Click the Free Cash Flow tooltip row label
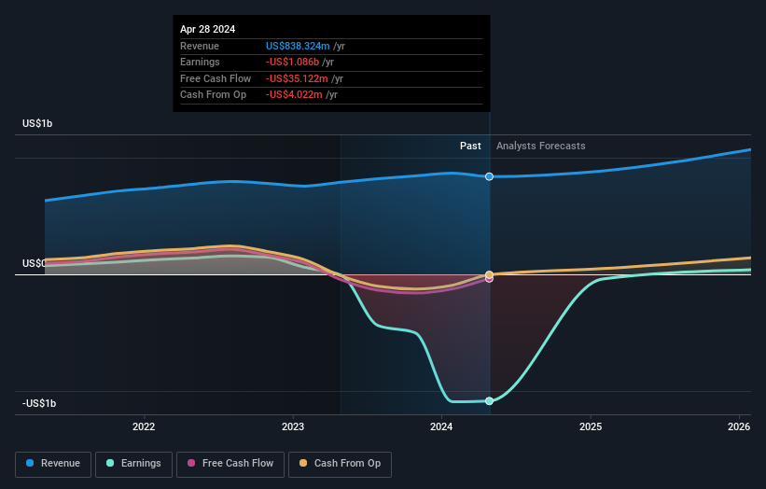The height and width of the screenshot is (489, 766). coord(216,78)
